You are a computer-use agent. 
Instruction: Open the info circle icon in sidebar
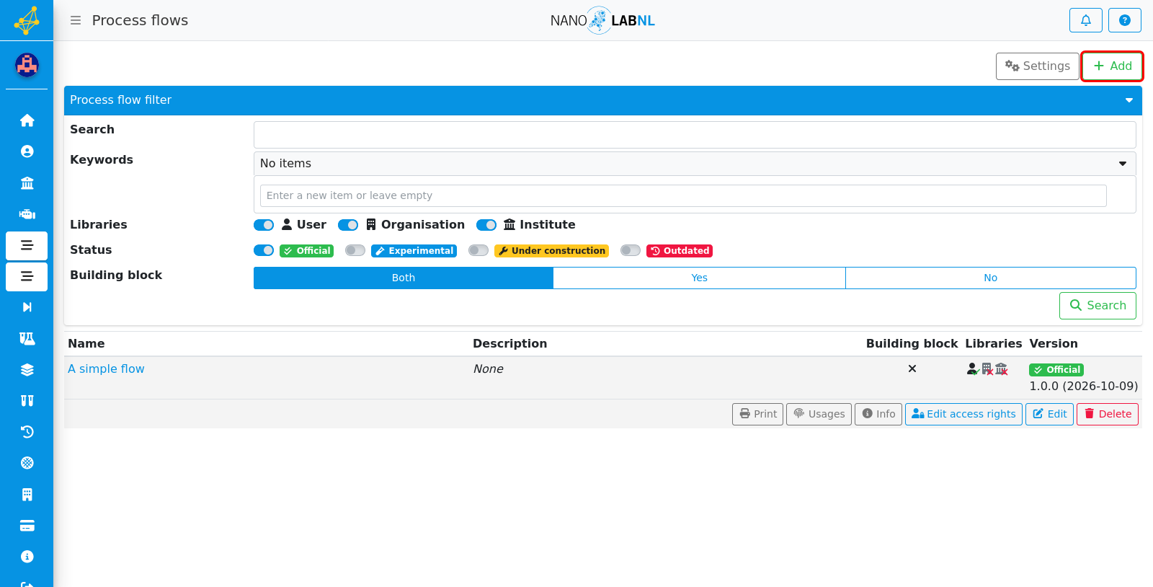(27, 557)
